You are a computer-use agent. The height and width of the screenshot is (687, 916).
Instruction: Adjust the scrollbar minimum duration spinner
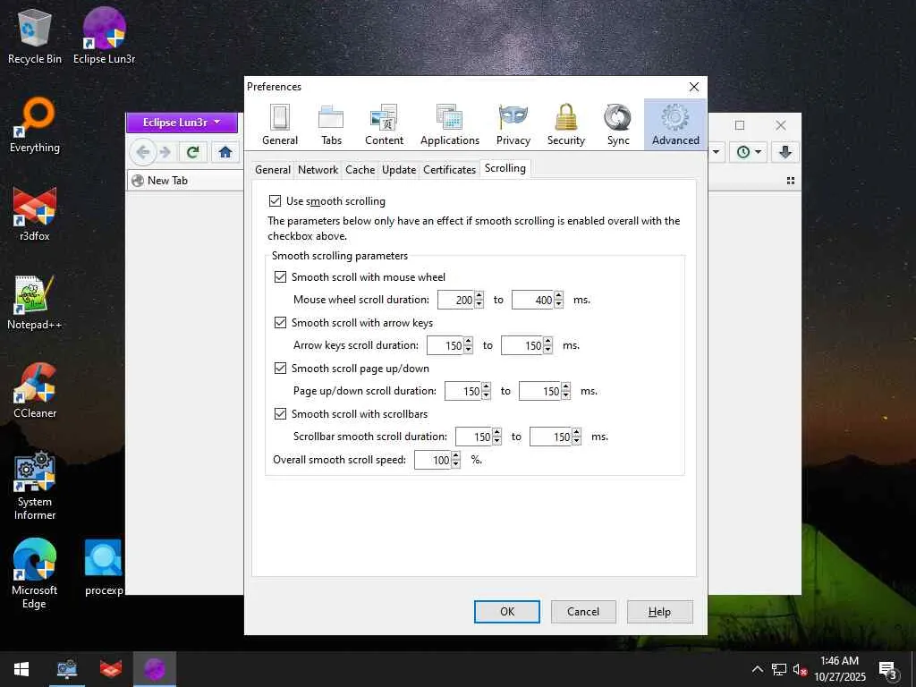(496, 437)
